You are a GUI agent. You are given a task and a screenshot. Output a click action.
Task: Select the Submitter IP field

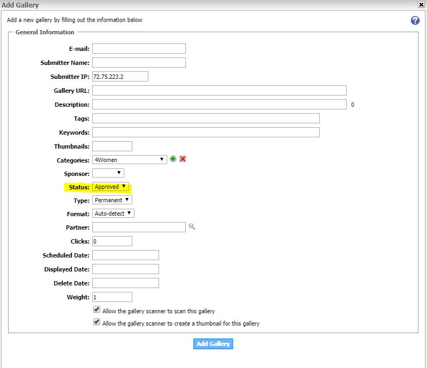(x=120, y=77)
